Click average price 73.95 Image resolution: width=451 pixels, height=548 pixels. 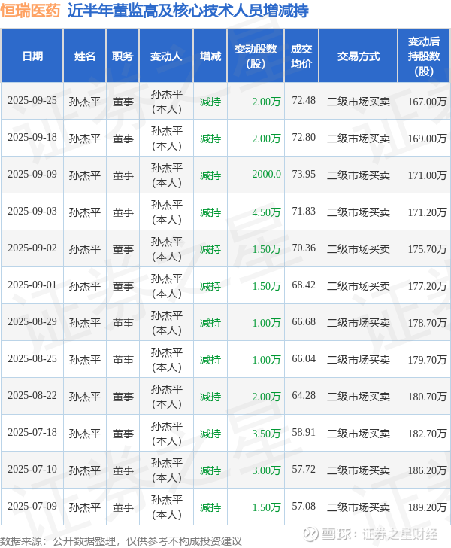304,175
